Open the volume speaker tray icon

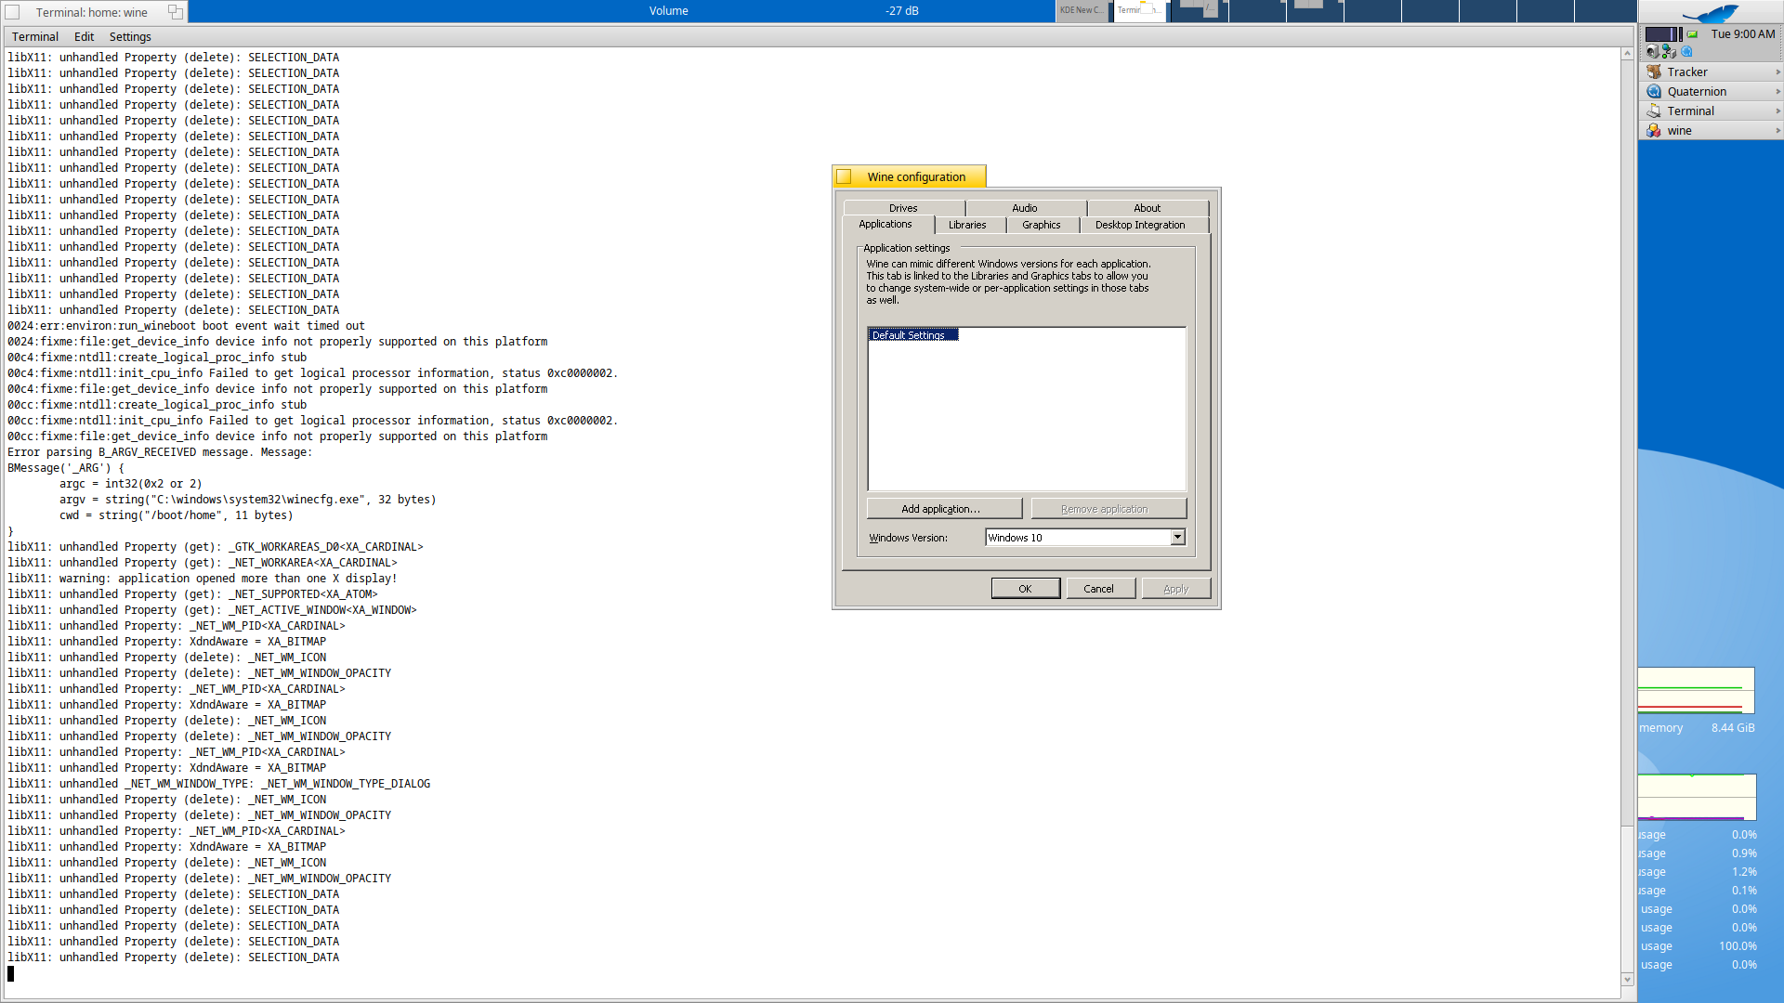tap(1652, 52)
